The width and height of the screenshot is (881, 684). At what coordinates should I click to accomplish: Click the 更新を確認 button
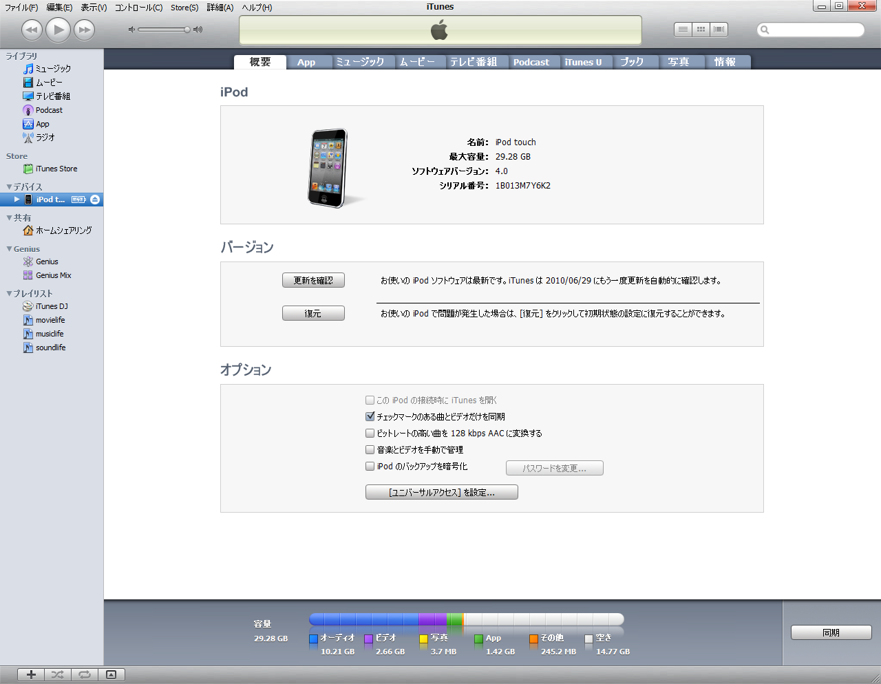[313, 280]
